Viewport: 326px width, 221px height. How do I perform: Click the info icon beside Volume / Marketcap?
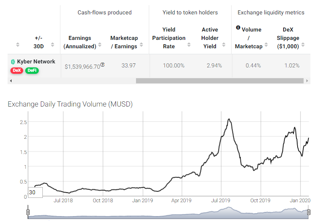[x=238, y=28]
